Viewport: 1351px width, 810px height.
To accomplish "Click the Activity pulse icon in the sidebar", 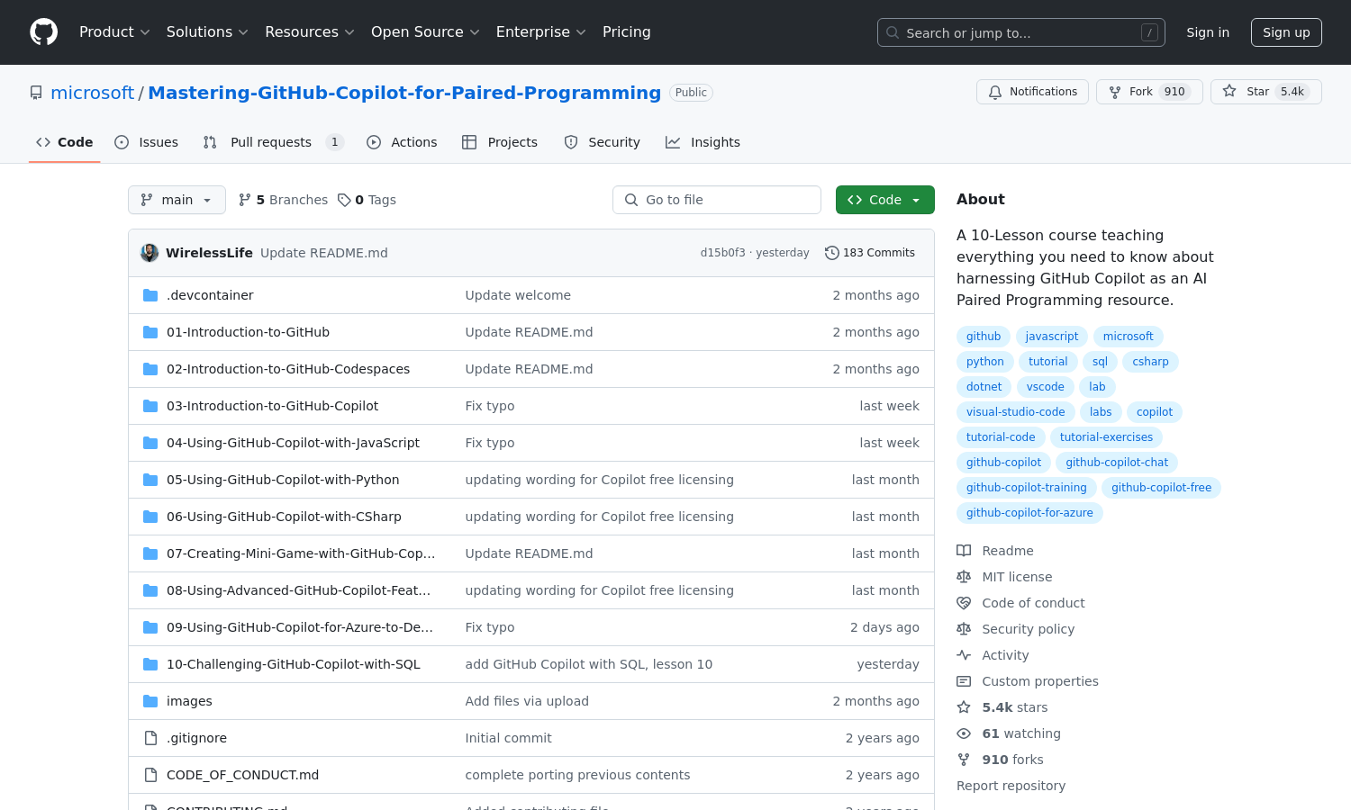I will tap(964, 654).
